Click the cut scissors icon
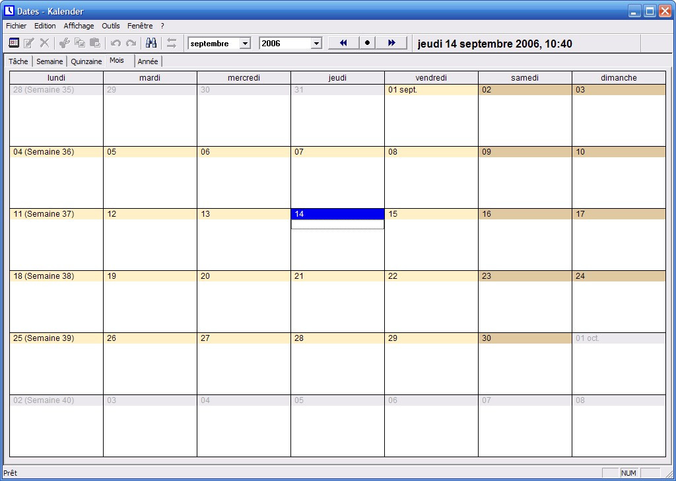Image resolution: width=676 pixels, height=481 pixels. coord(65,43)
